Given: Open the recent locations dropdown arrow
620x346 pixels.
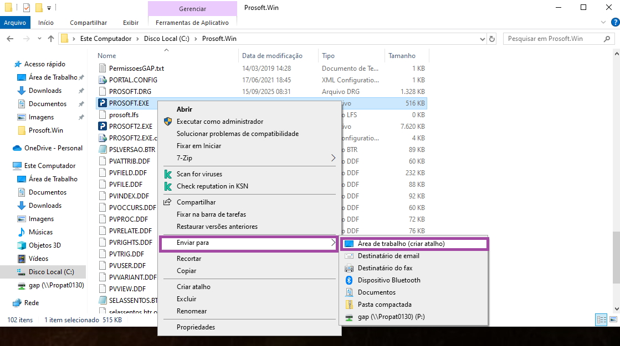Looking at the screenshot, I should pyautogui.click(x=39, y=39).
